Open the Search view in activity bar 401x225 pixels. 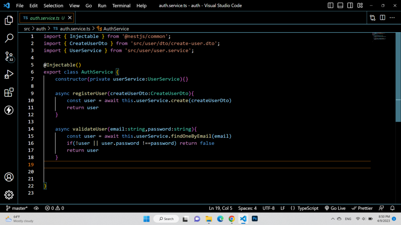click(9, 38)
